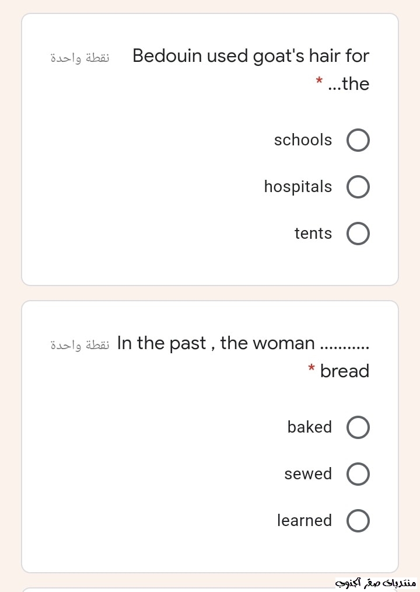This screenshot has height=592, width=420.
Task: Tap the "tents" answer label text
Action: (313, 234)
